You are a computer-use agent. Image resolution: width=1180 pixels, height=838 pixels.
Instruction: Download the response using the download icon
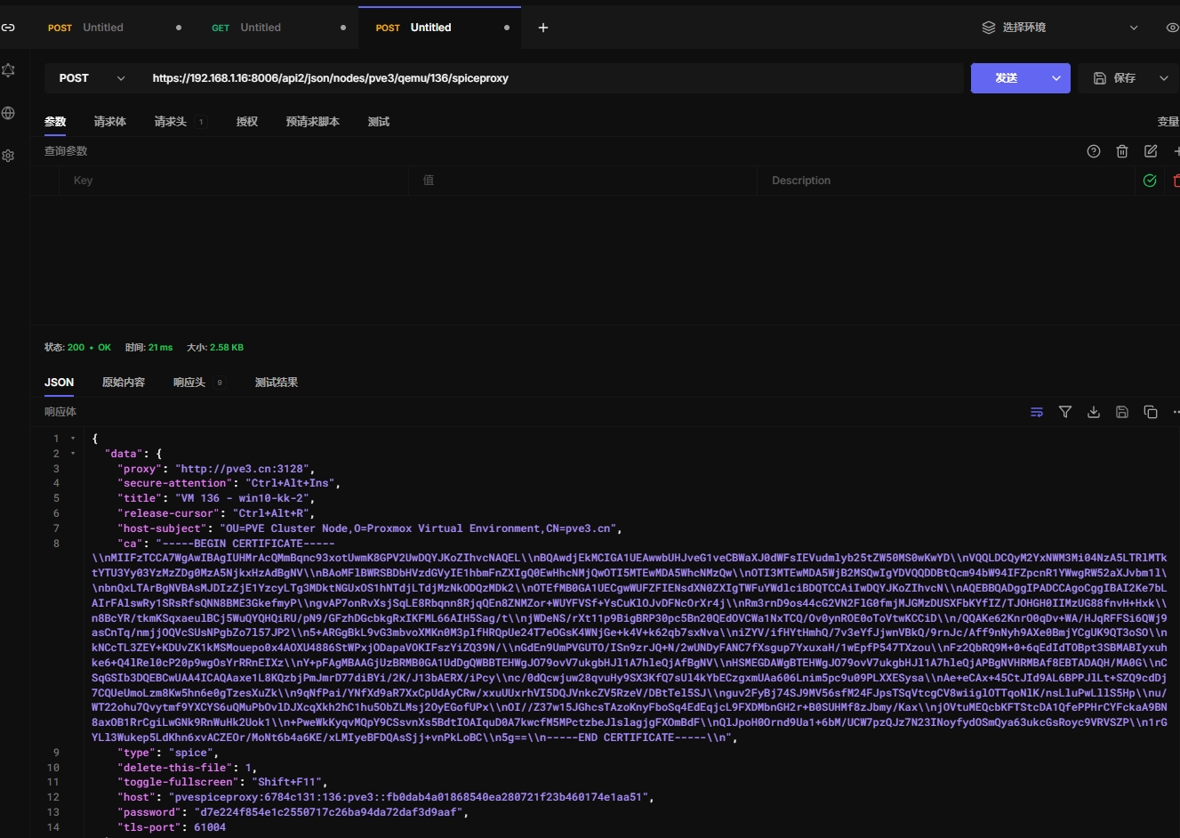(x=1093, y=412)
